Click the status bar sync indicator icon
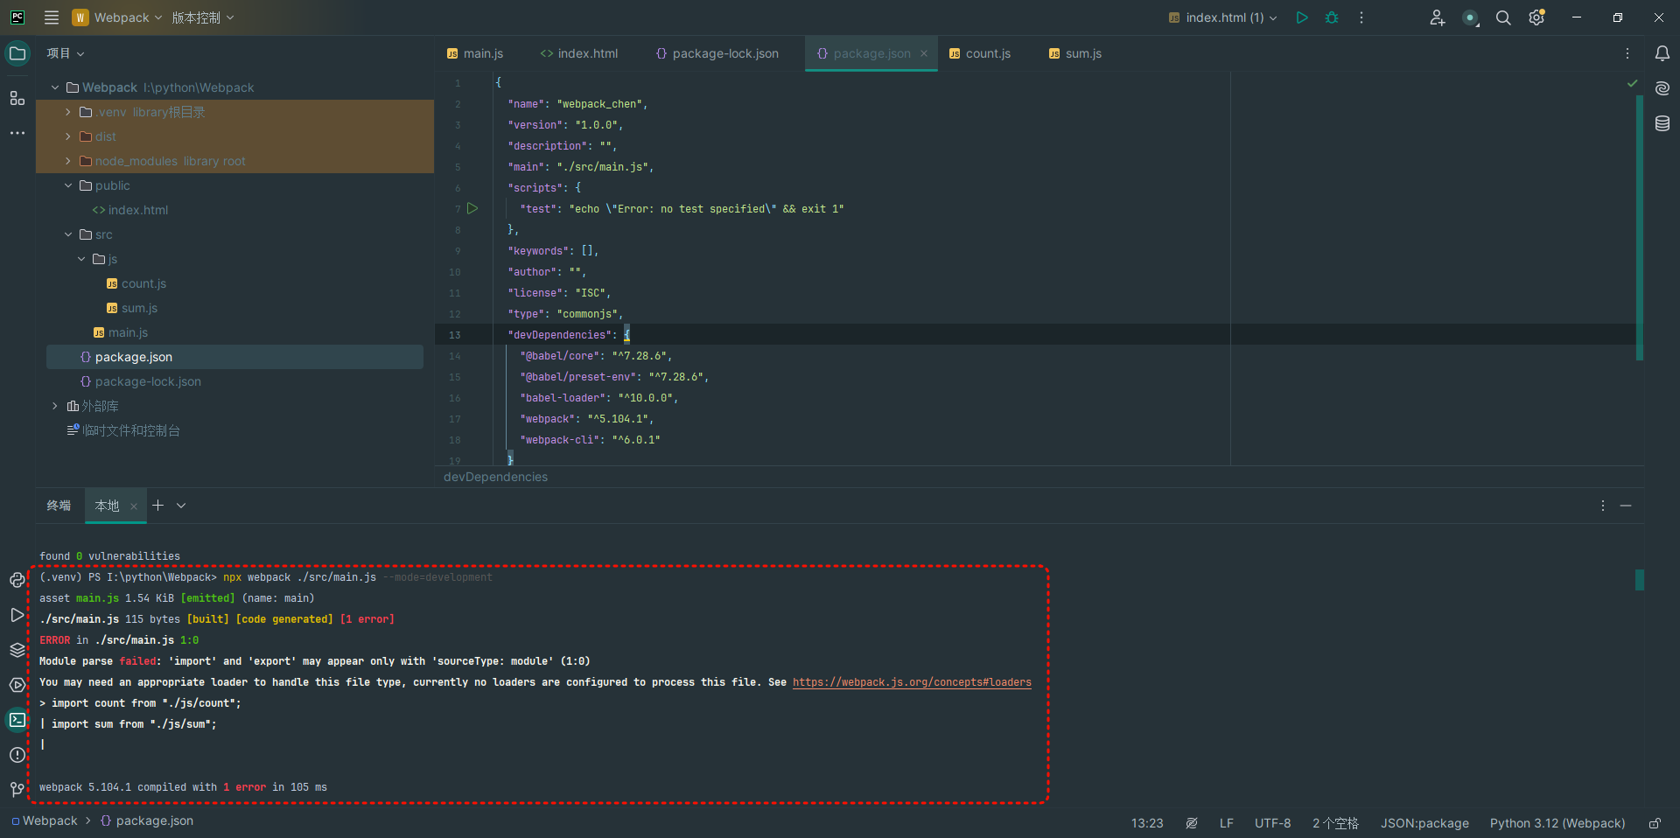The width and height of the screenshot is (1680, 838). tap(1192, 823)
